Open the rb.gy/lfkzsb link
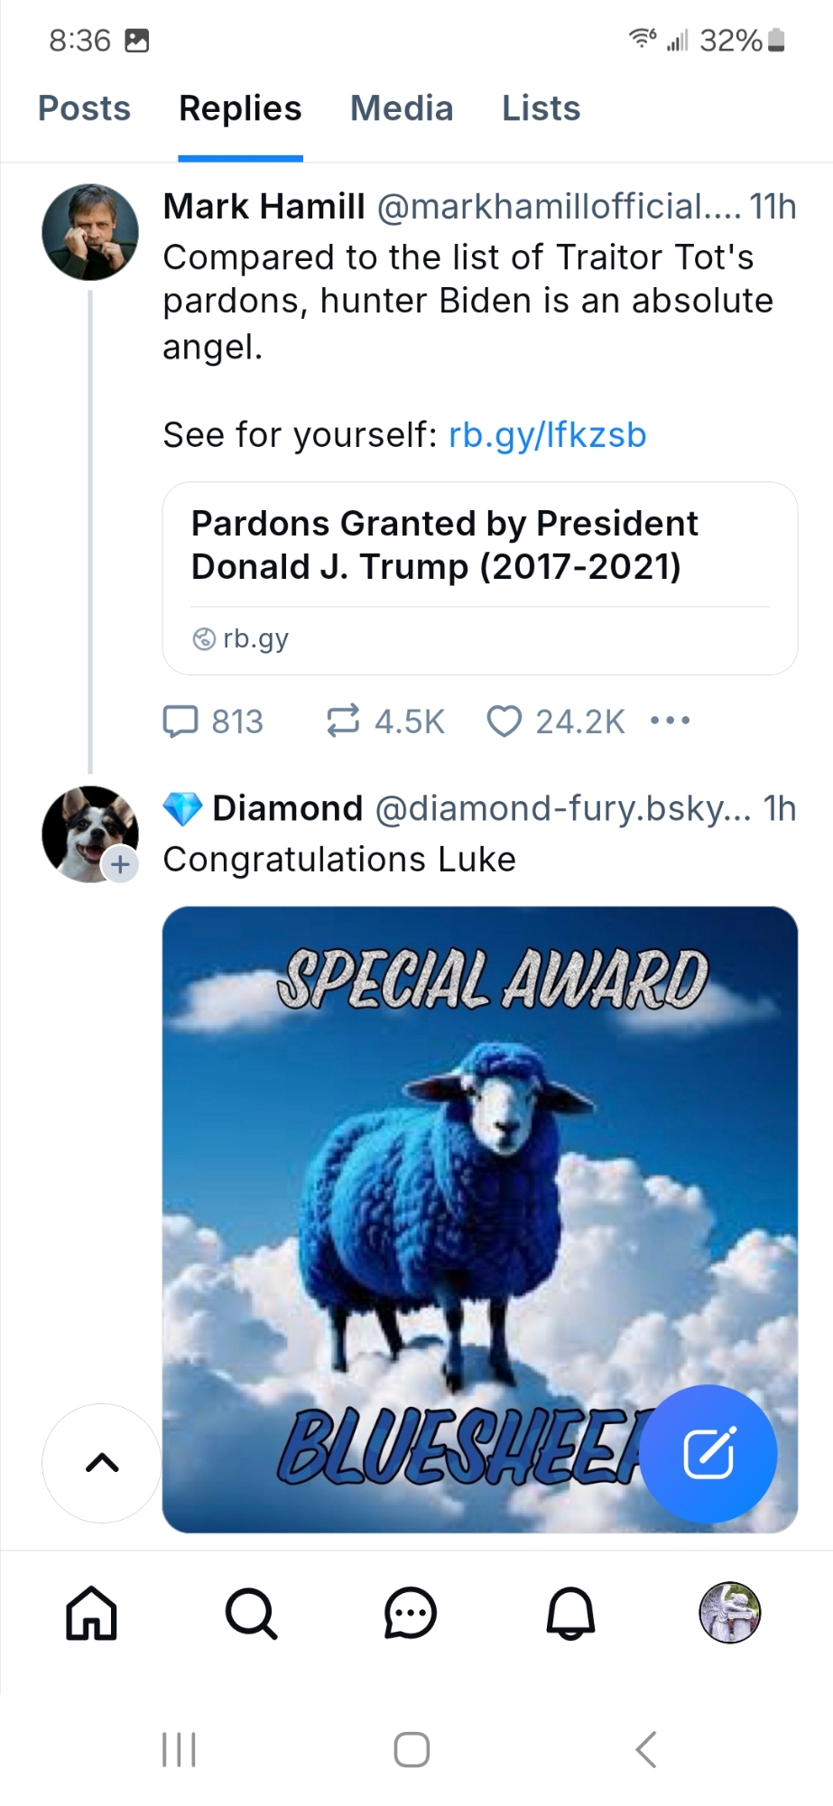 (547, 435)
